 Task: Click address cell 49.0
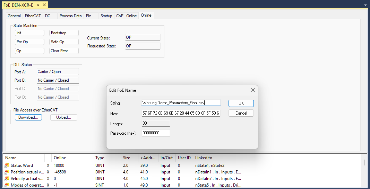[144, 185]
